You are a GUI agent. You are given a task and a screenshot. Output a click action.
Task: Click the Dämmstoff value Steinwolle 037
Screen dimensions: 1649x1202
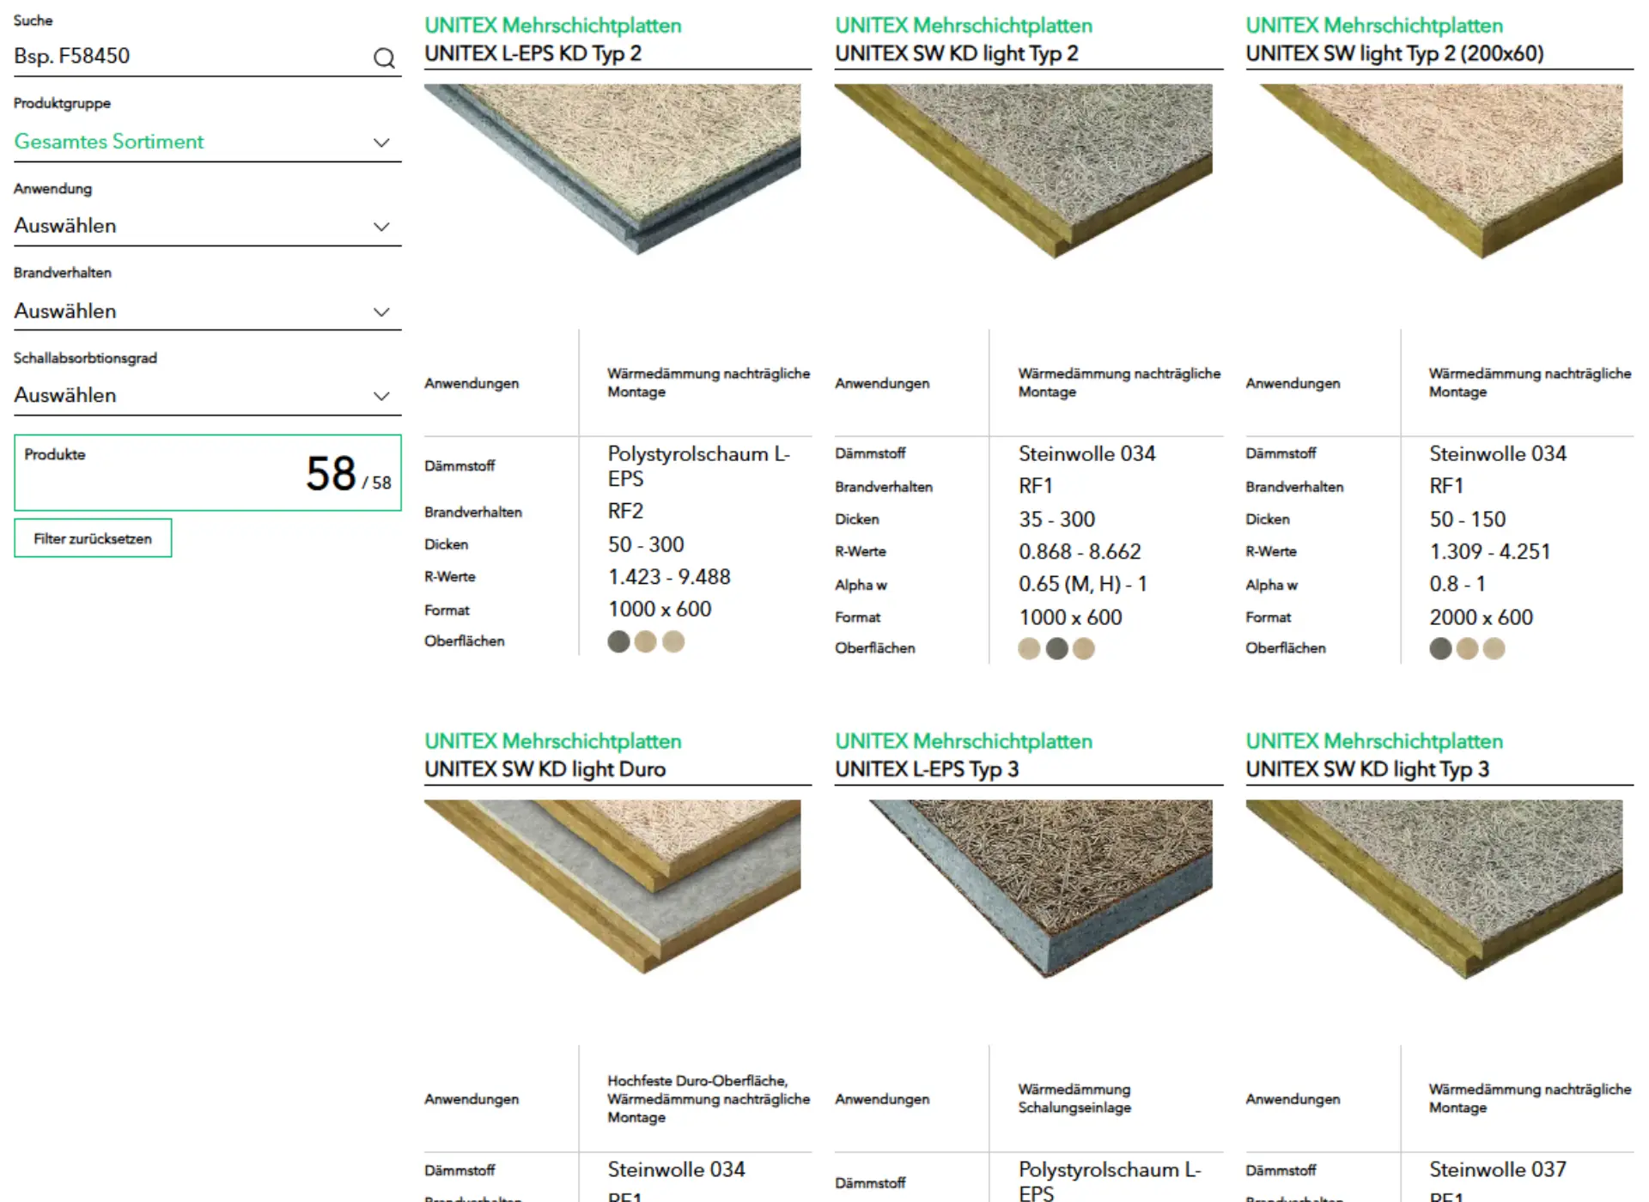1497,1169
